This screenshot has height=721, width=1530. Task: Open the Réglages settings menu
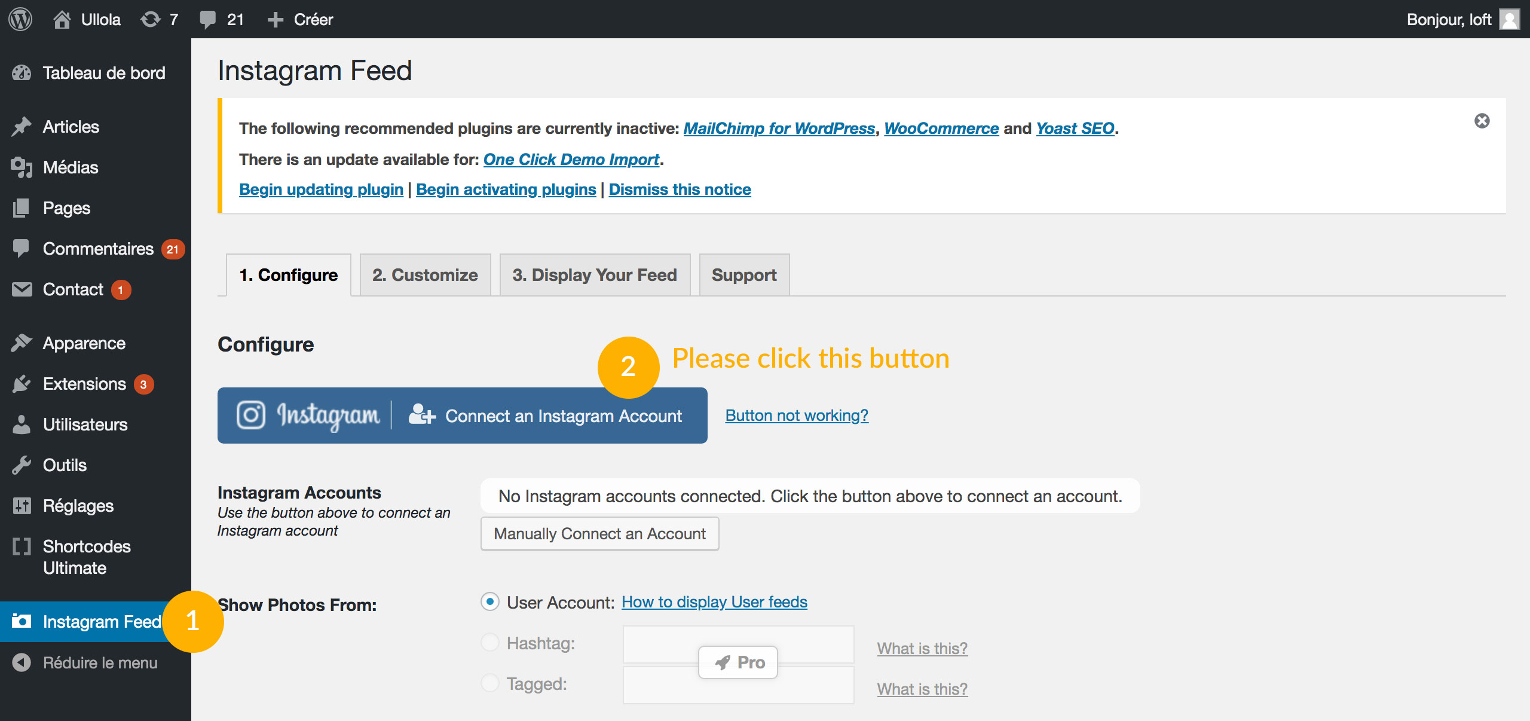(78, 506)
